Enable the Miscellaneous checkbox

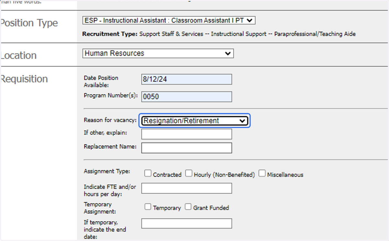(x=262, y=173)
